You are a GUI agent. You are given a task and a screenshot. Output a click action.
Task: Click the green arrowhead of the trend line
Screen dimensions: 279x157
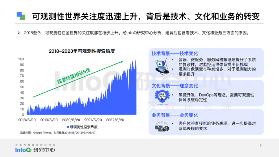[122, 62]
